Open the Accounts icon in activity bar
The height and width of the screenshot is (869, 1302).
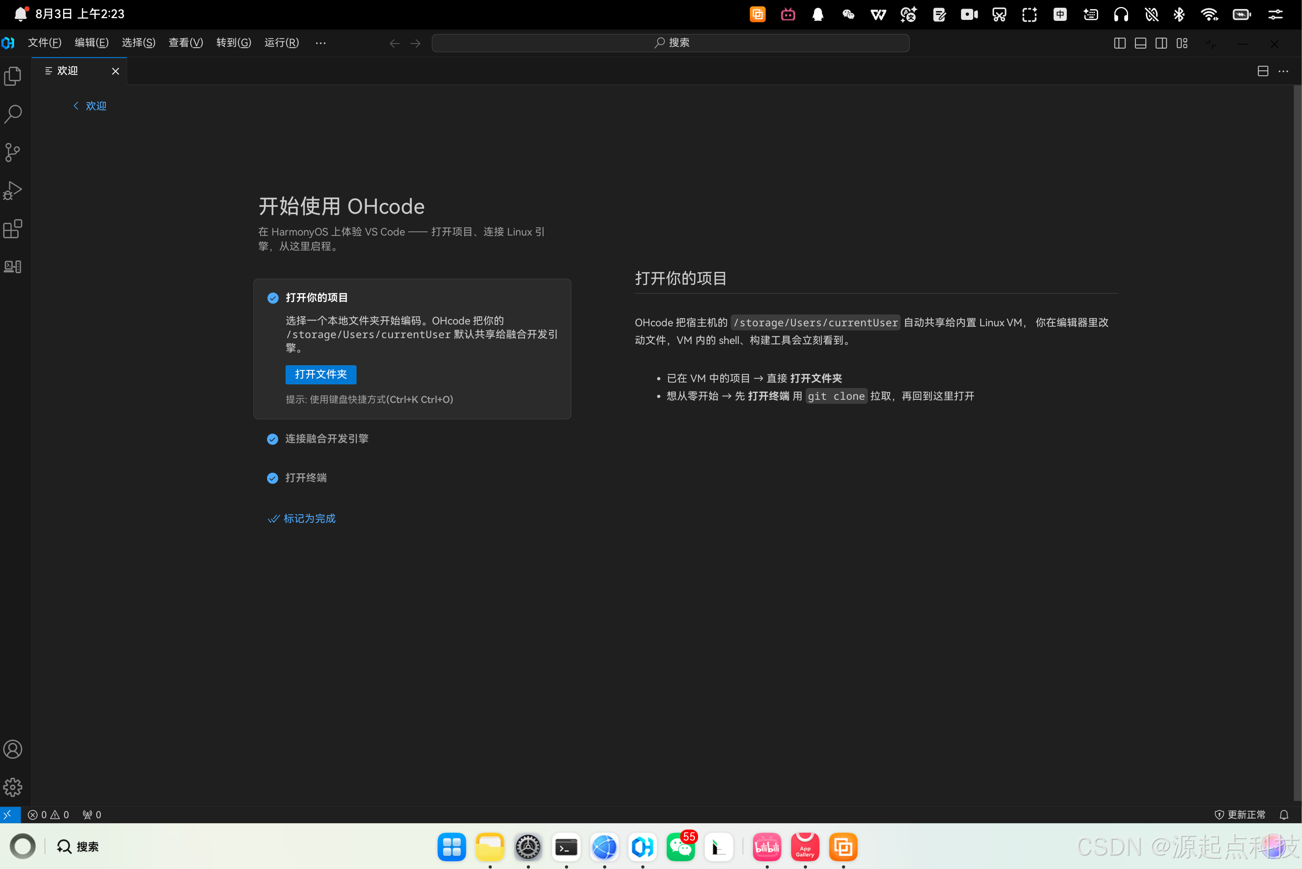pos(13,749)
